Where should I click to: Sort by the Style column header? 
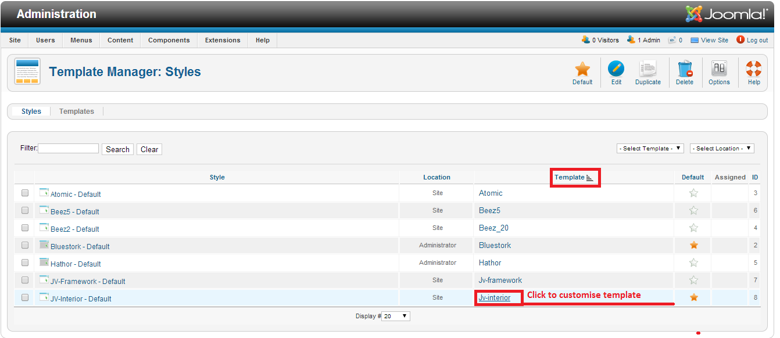pyautogui.click(x=217, y=177)
